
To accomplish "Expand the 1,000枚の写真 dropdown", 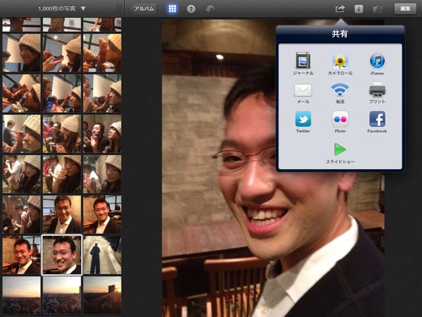I will tap(61, 9).
